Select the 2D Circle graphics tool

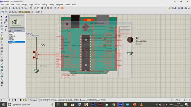2,70
